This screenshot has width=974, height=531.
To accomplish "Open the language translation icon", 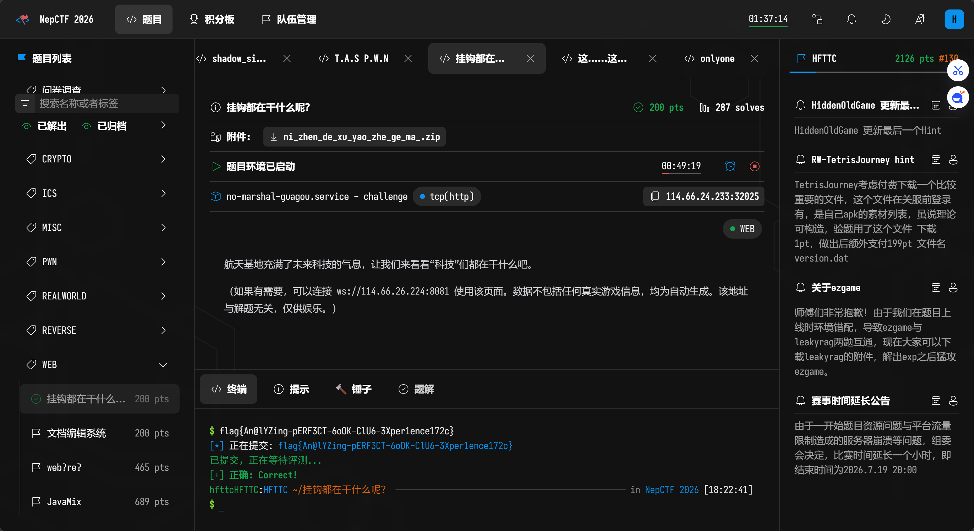I will coord(920,19).
